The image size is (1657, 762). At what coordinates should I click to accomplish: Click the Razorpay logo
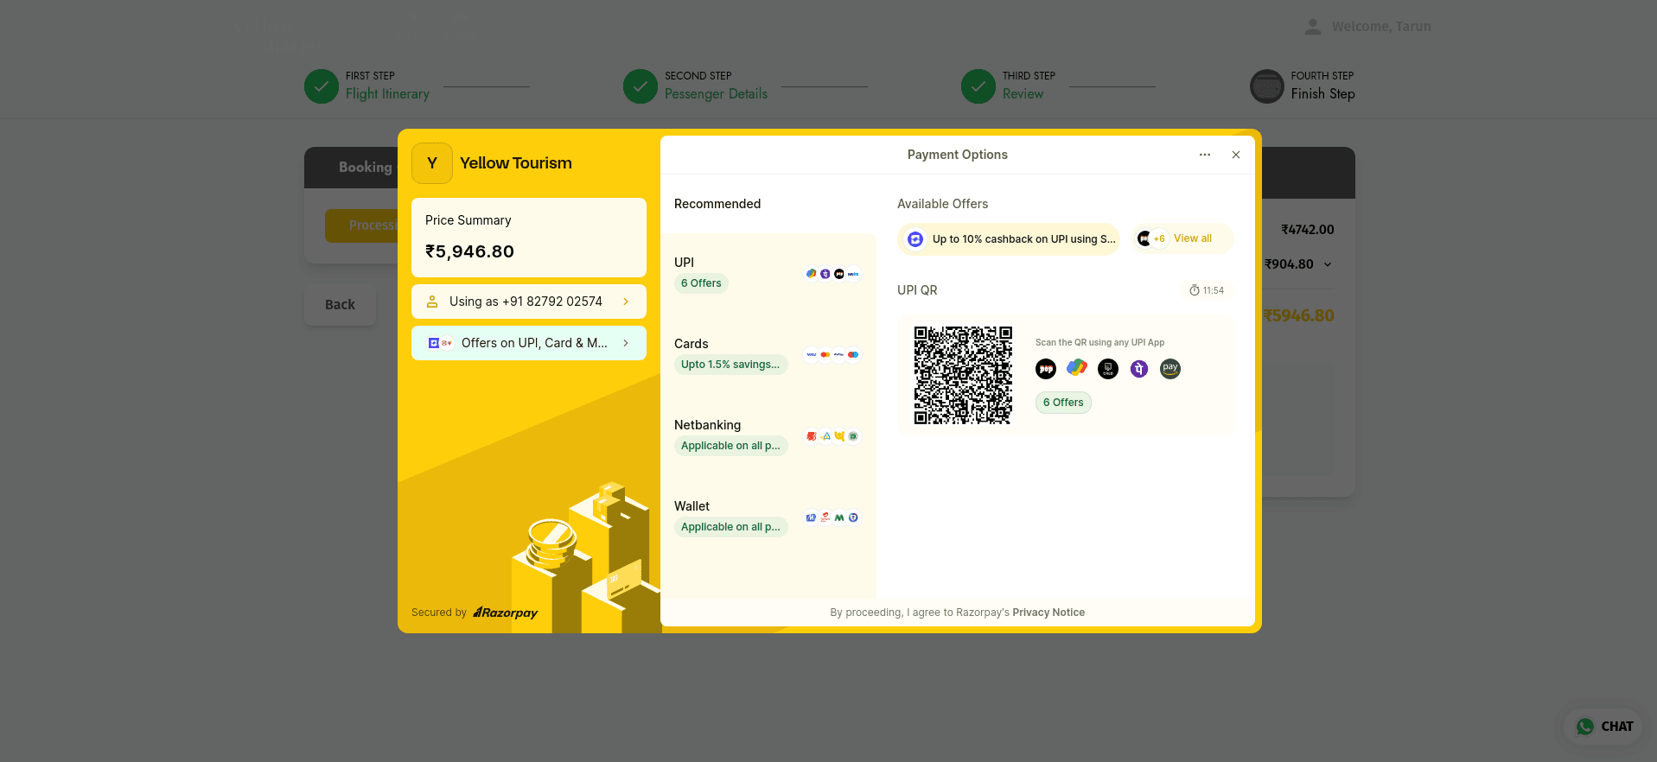click(x=506, y=613)
